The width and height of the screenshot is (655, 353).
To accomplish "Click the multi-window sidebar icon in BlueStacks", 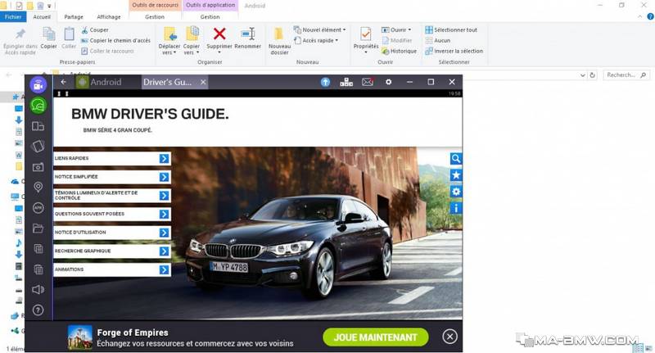I will [38, 126].
